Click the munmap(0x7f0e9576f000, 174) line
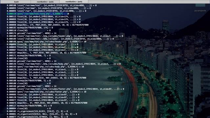 [x=30, y=28]
